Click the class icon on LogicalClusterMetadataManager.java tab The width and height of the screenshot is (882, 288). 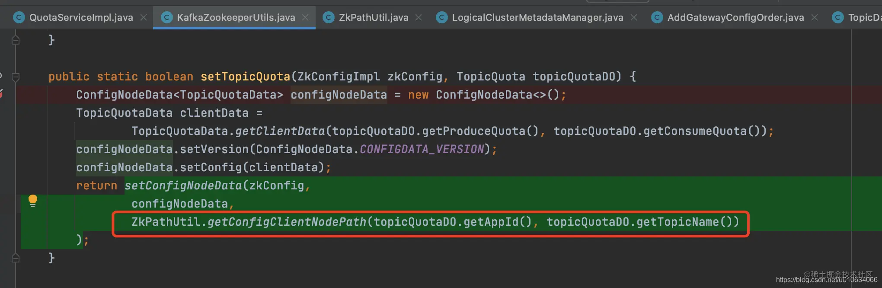pyautogui.click(x=442, y=17)
